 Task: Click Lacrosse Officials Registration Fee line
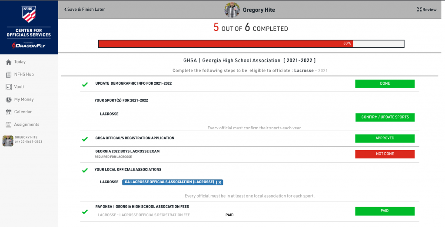(x=144, y=215)
